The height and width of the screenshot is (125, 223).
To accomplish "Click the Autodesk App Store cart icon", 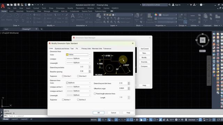I will (191, 5).
